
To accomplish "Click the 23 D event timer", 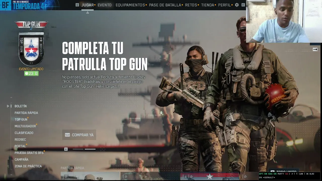I will click(x=31, y=73).
